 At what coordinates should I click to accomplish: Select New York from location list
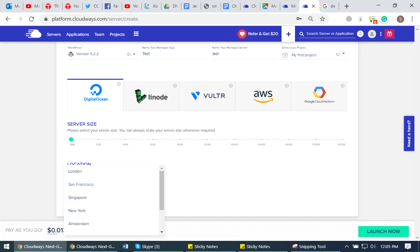click(112, 211)
